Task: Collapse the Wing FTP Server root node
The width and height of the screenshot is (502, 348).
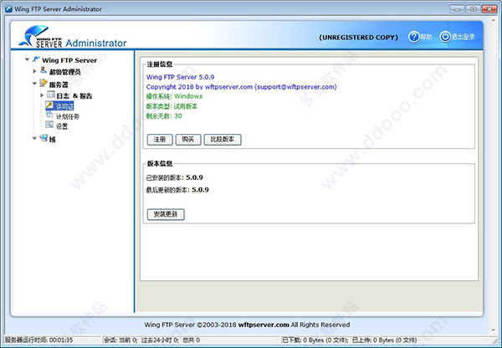Action: tap(28, 59)
